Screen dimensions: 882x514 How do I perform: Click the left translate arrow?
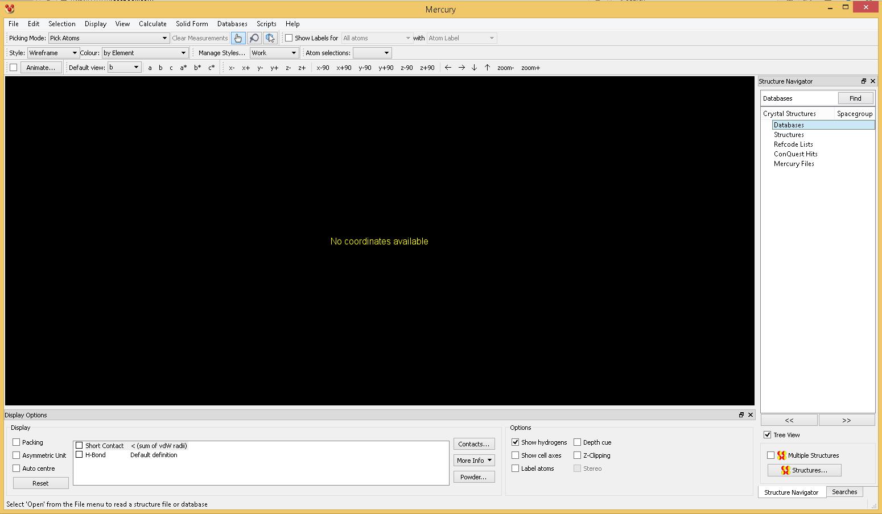448,68
